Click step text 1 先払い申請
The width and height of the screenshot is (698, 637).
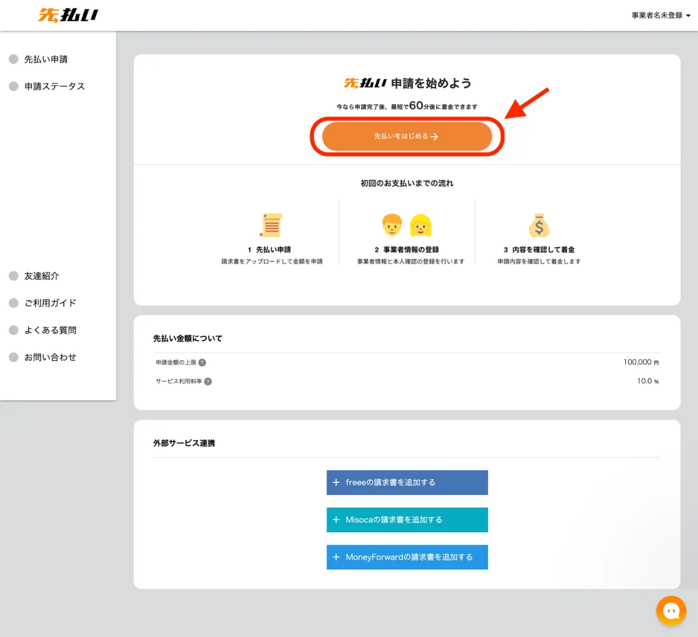pos(269,250)
